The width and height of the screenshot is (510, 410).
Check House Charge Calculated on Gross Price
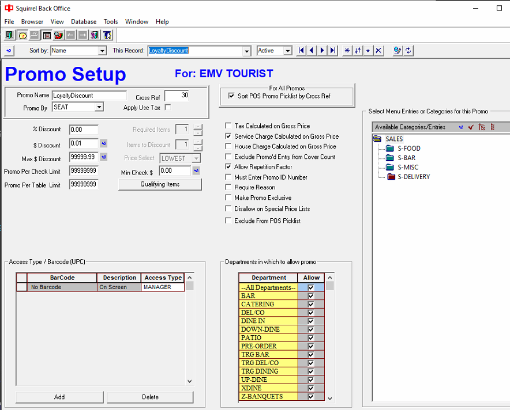tap(228, 146)
